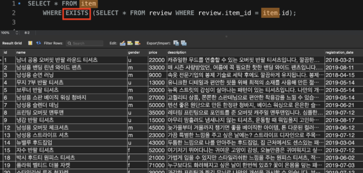Click the price cell 13000
Screen dimensions: 363x173
point(157,82)
